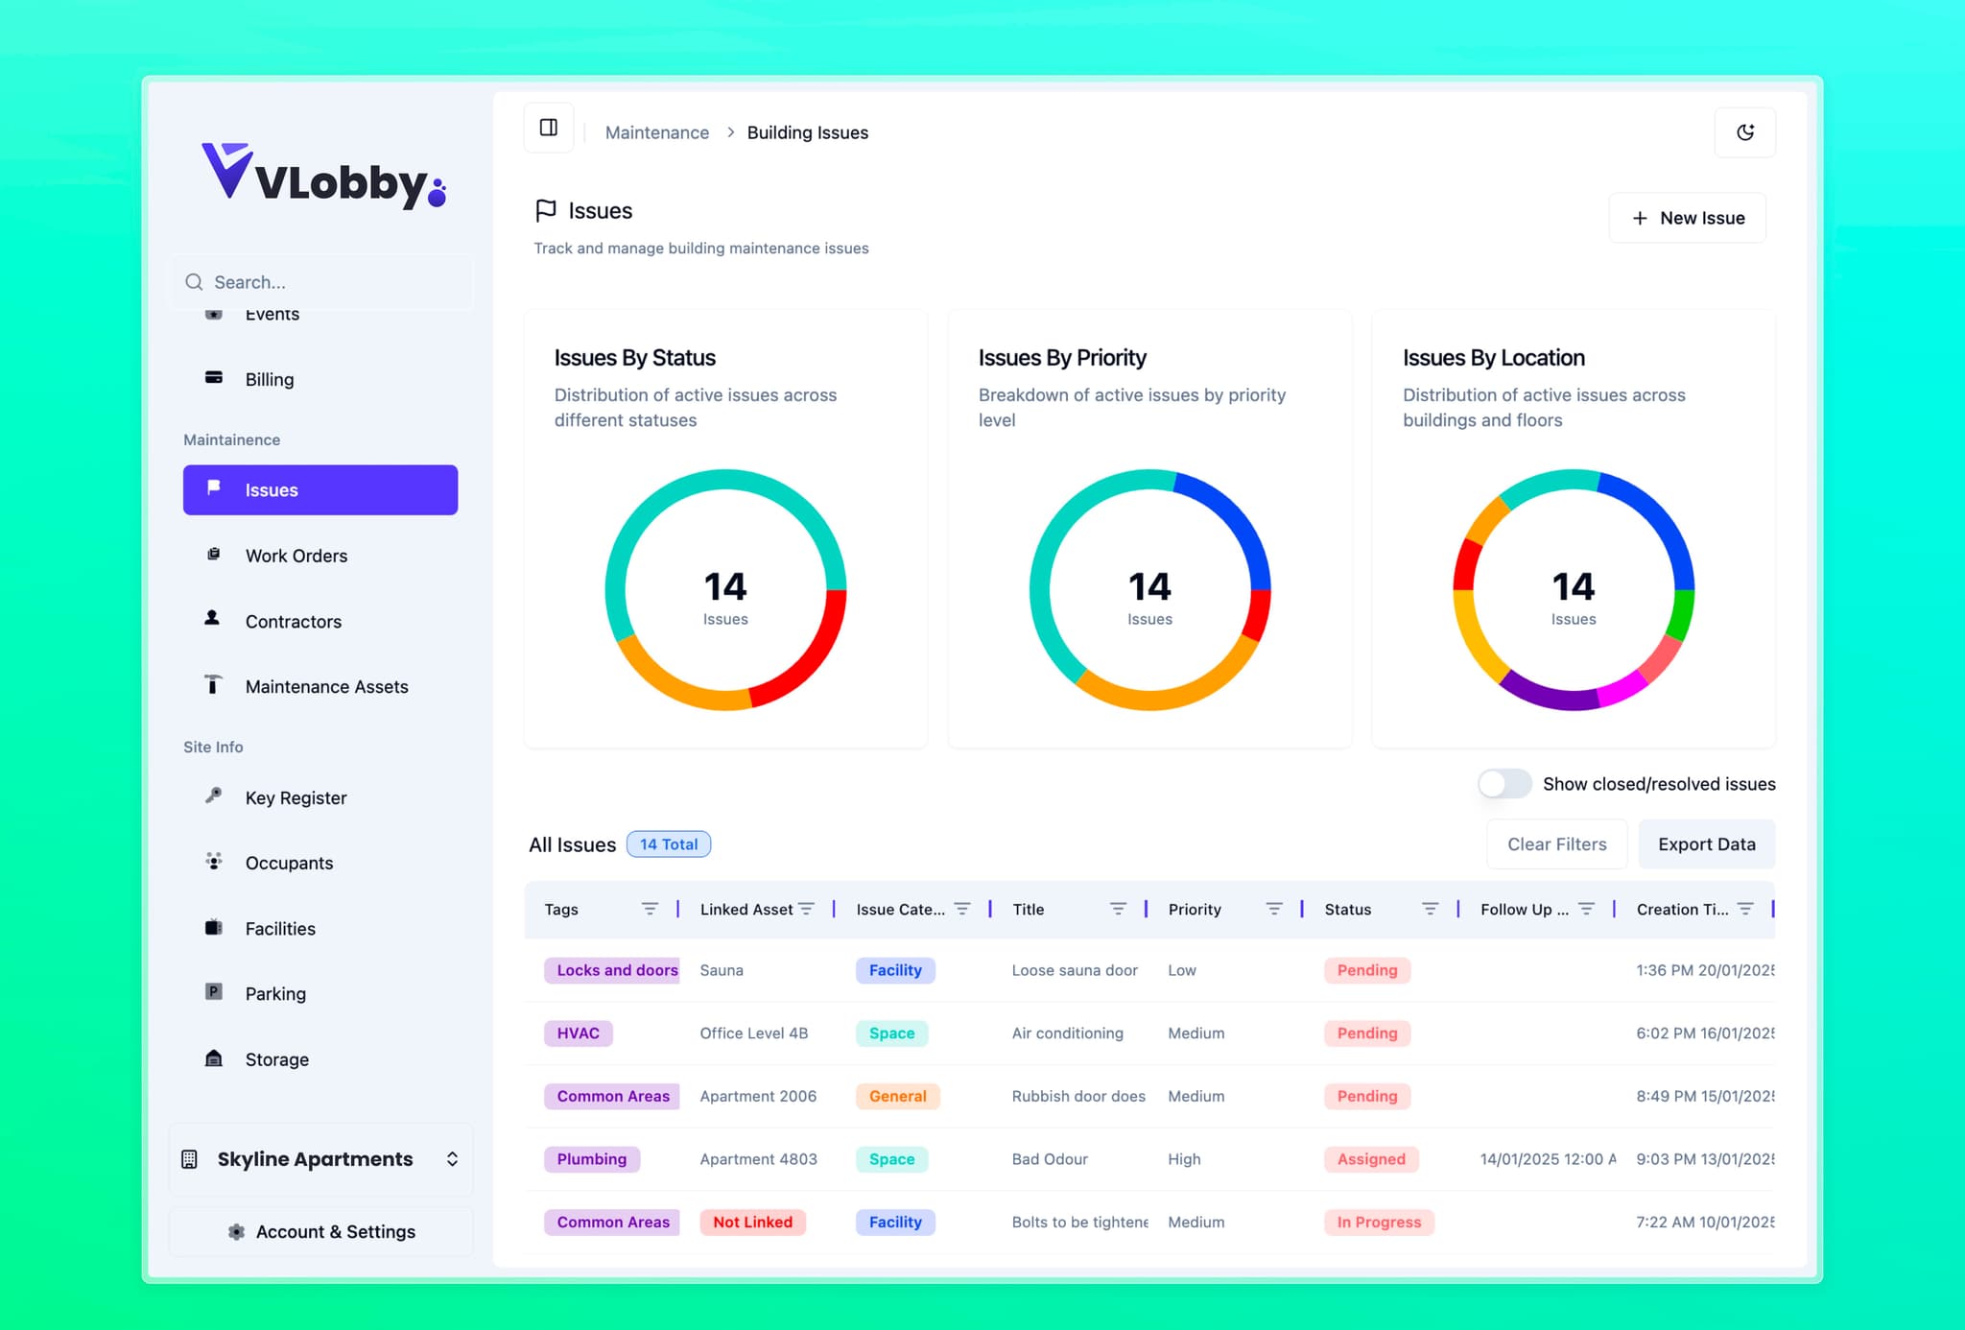The image size is (1965, 1330).
Task: Open the Status column filter
Action: [1430, 907]
